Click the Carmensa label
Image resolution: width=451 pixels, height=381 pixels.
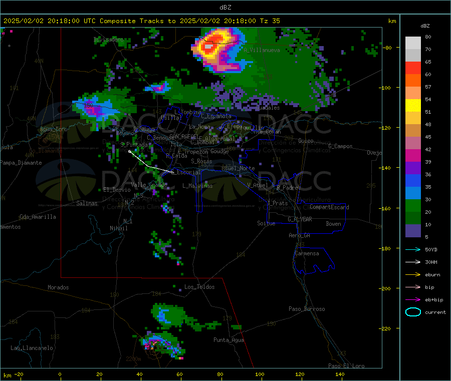point(307,253)
